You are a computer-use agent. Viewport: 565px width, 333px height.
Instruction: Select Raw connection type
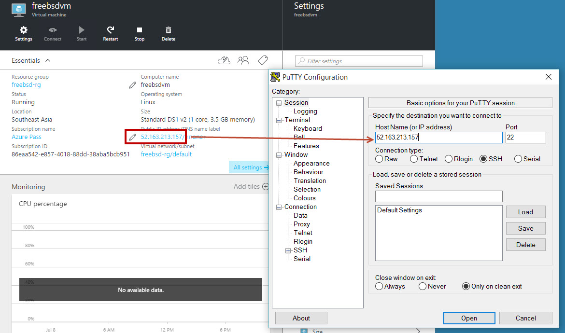[x=379, y=159]
